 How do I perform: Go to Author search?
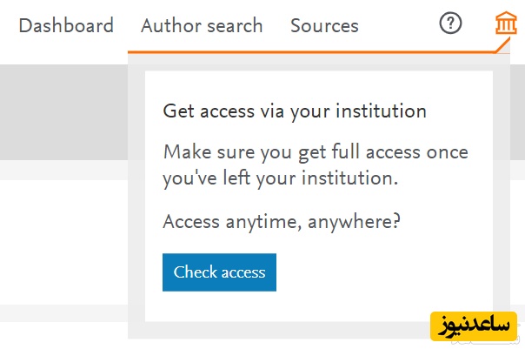202,25
